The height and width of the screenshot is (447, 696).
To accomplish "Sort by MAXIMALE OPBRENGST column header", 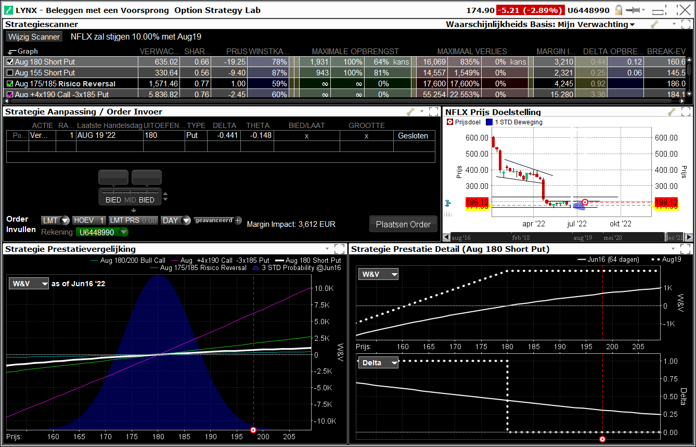I will click(355, 52).
